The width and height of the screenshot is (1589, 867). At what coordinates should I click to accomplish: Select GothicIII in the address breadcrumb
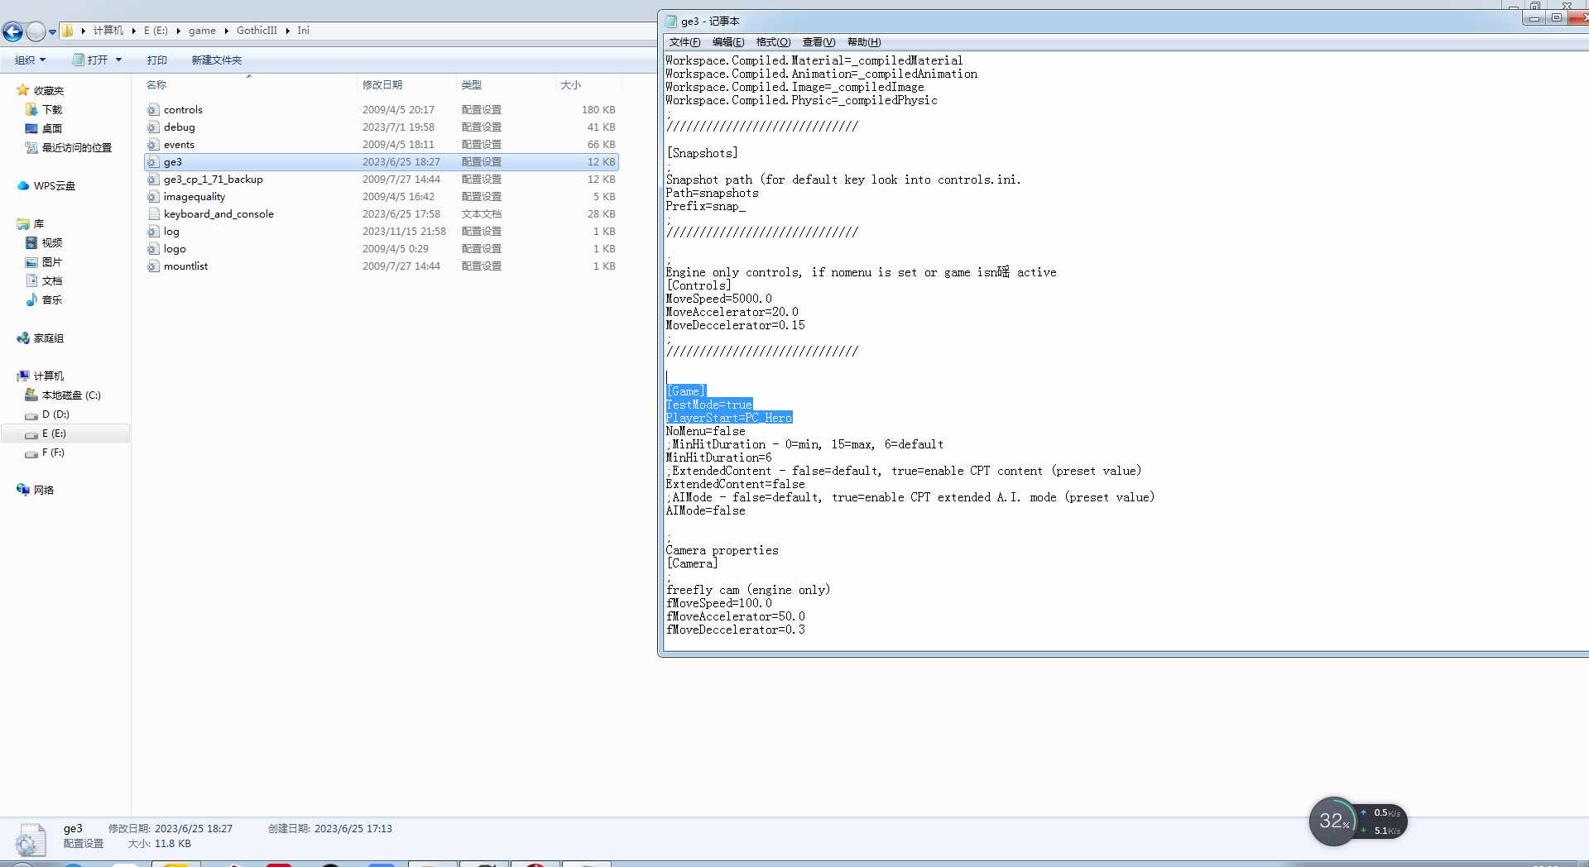coord(257,31)
